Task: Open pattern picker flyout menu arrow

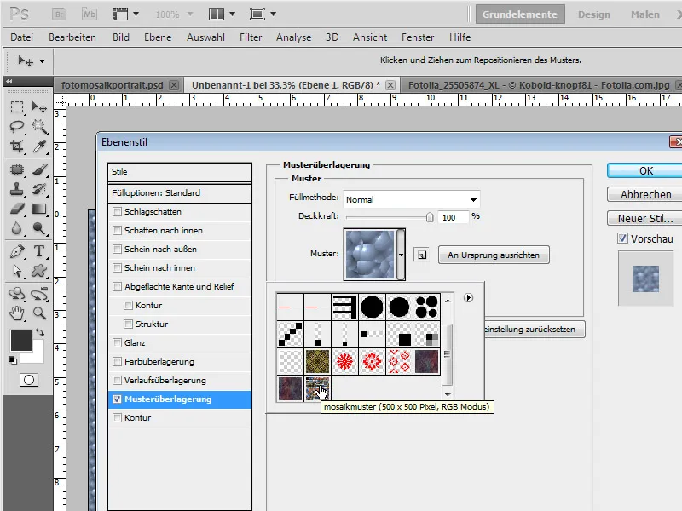Action: [468, 297]
